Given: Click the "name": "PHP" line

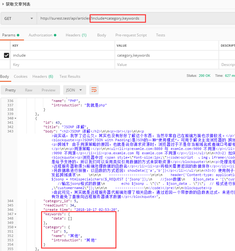Looking at the screenshot, I should (66, 101).
